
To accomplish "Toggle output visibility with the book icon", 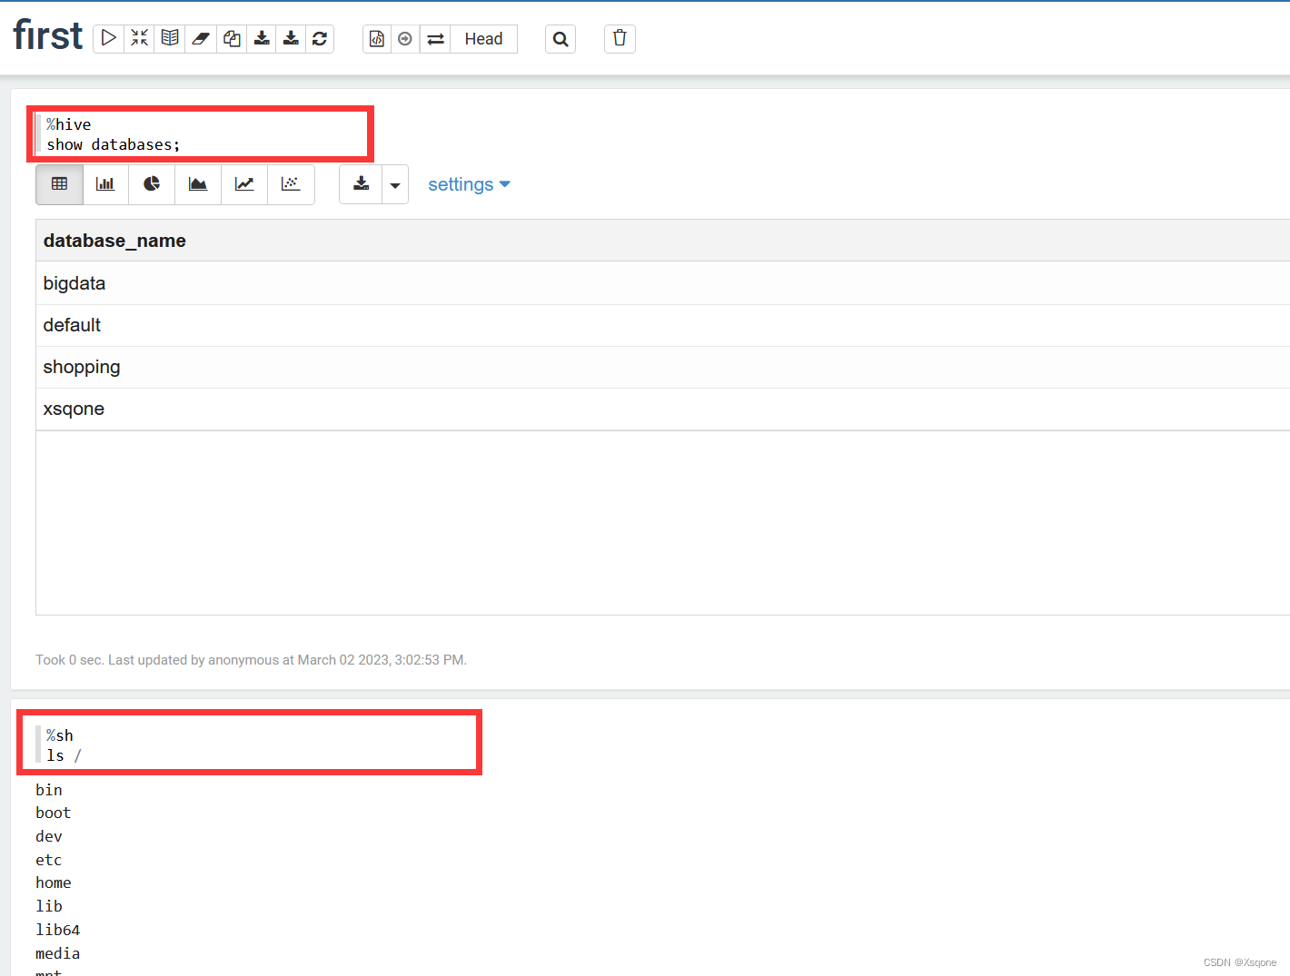I will click(x=170, y=38).
